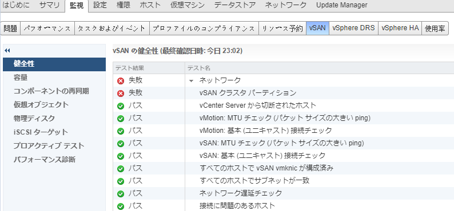This screenshot has height=211, width=454.
Task: Open the ホスト tab
Action: (x=150, y=5)
